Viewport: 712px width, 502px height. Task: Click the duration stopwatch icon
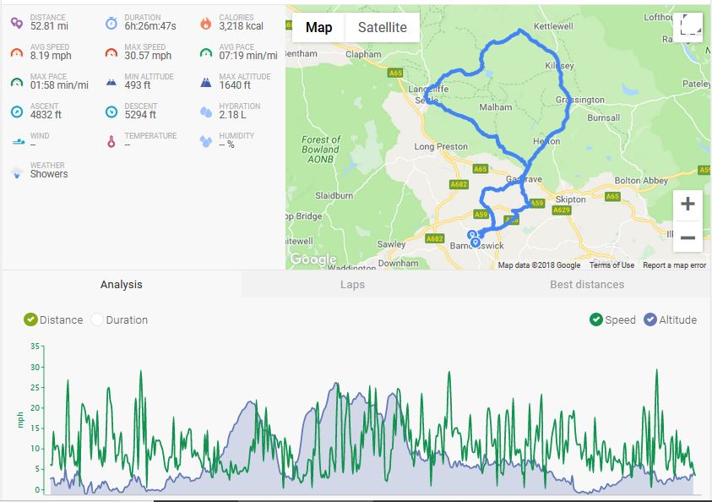click(x=111, y=23)
